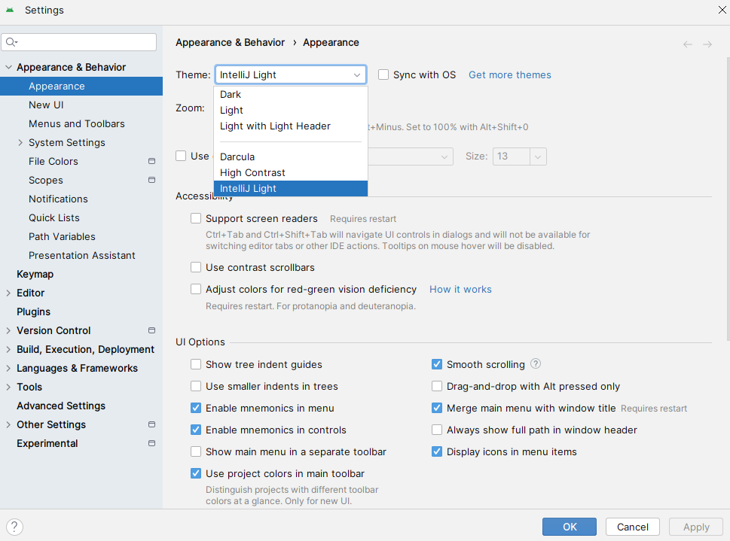The image size is (730, 541).
Task: Pick the High Contrast theme
Action: coord(291,172)
